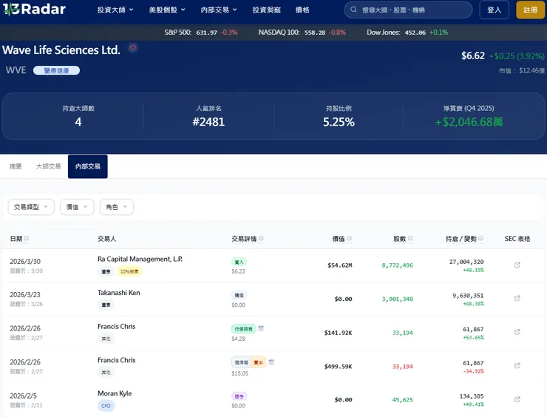This screenshot has height=417, width=547.
Task: Focus the search input field
Action: 408,10
